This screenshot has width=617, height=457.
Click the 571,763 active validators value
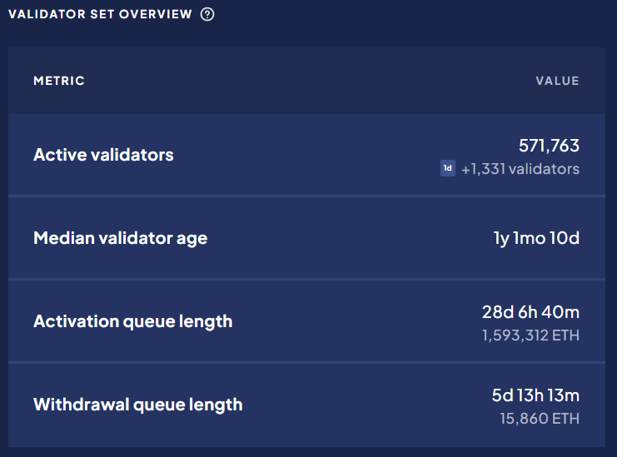click(x=549, y=146)
